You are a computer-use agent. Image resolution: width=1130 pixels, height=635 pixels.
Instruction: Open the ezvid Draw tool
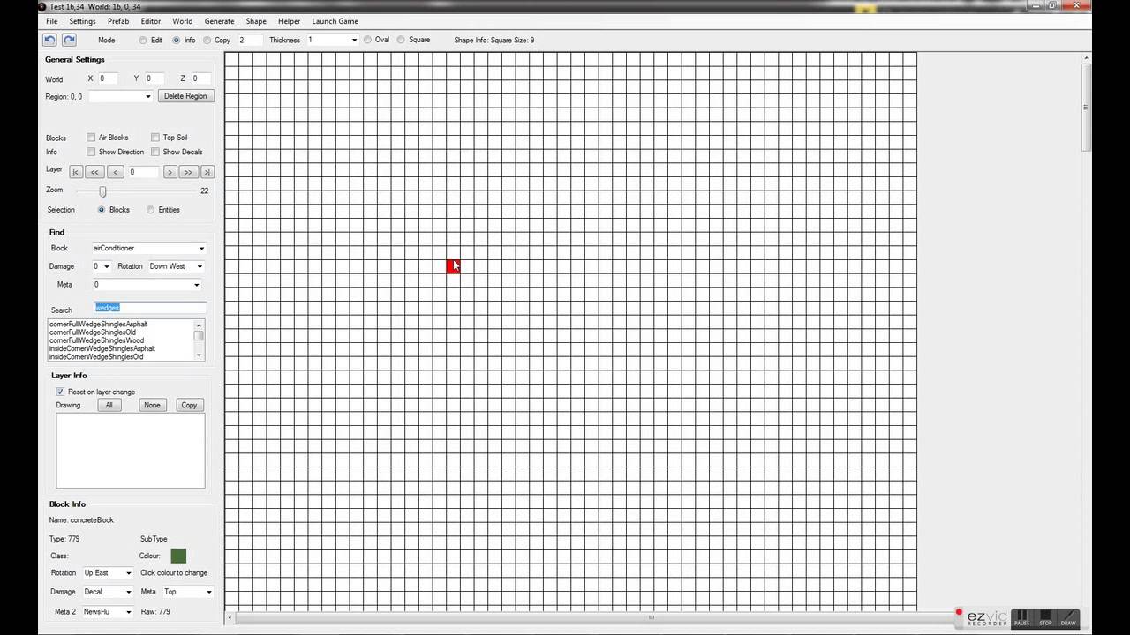coord(1068,617)
